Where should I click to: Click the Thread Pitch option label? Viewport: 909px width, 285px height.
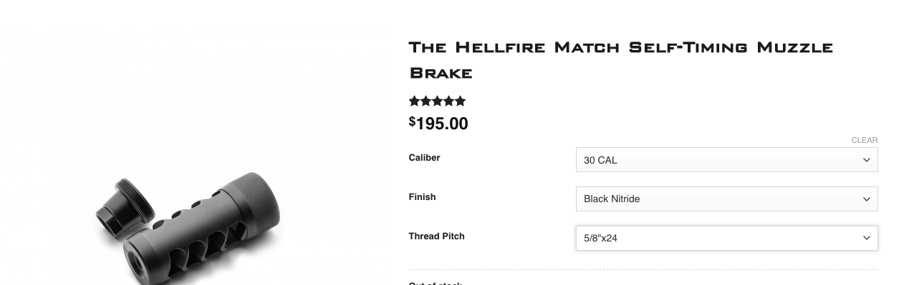(x=436, y=236)
